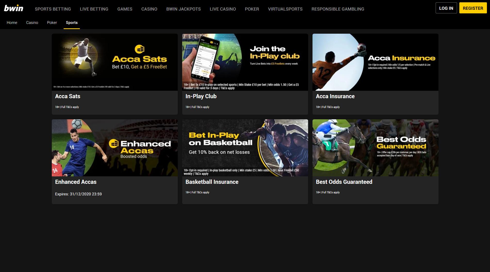Image resolution: width=490 pixels, height=272 pixels.
Task: Open Virtualsports section
Action: (x=285, y=9)
